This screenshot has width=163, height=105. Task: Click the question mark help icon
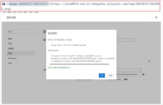coord(149,61)
